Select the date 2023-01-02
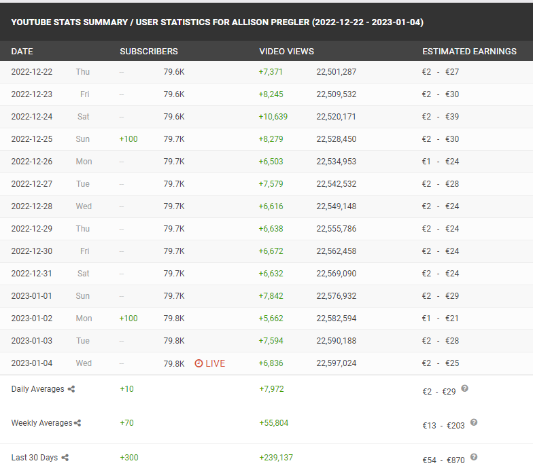This screenshot has height=474, width=533. pyautogui.click(x=32, y=318)
